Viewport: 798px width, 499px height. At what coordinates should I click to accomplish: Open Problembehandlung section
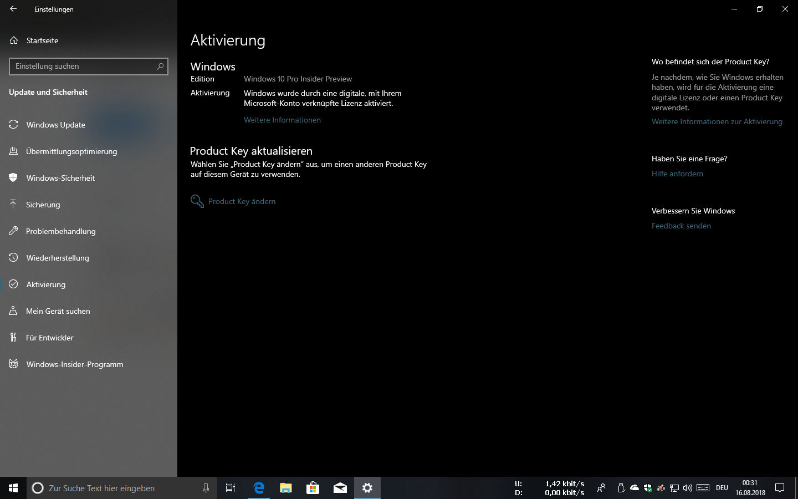pos(89,231)
